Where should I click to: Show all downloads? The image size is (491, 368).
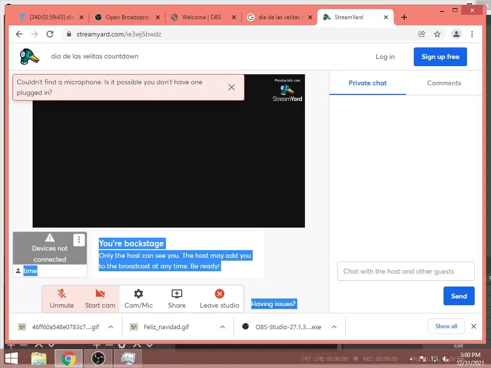pyautogui.click(x=446, y=326)
